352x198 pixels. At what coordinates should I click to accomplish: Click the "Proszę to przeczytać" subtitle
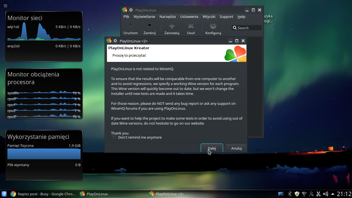129,55
